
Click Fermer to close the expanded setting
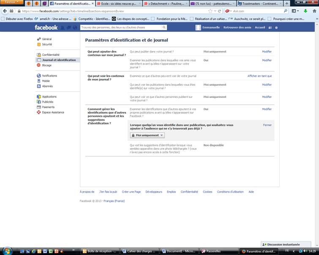click(x=267, y=125)
